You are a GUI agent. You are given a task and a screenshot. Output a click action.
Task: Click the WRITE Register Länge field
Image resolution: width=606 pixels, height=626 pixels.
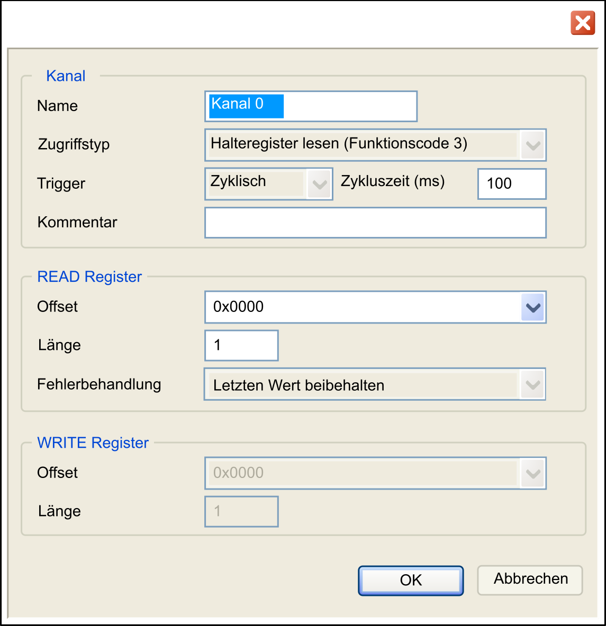241,511
